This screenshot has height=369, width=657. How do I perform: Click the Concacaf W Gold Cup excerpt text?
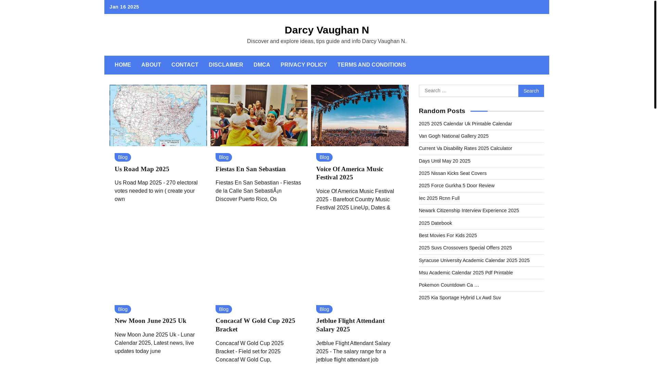249,352
